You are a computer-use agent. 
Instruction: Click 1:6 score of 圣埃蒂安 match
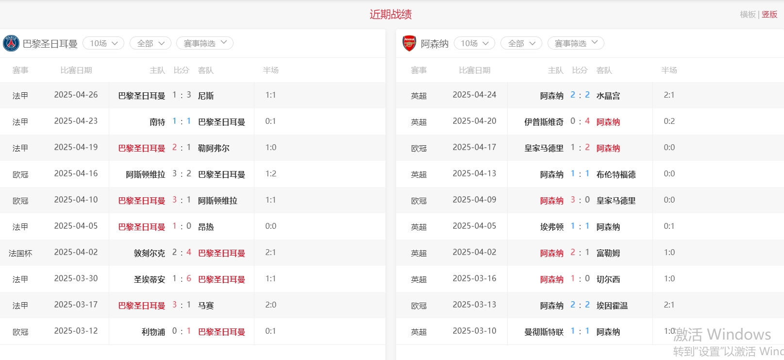click(x=182, y=279)
